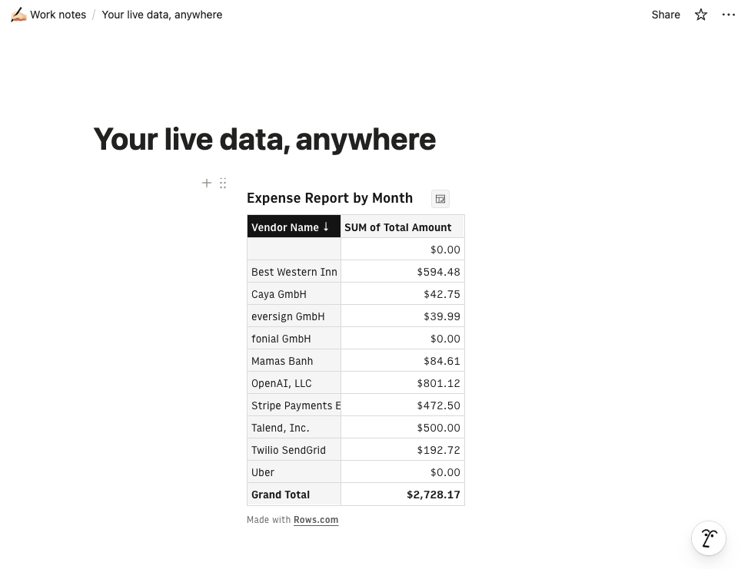Select the Stripe Payments vendor cell
The width and height of the screenshot is (741, 569).
[294, 405]
